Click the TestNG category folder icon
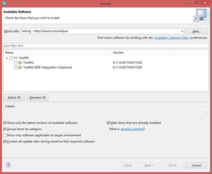The image size is (212, 174). [16, 58]
